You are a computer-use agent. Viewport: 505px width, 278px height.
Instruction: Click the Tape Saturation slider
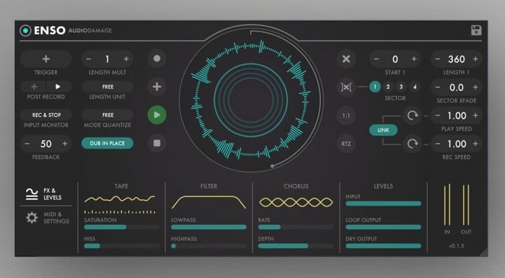tap(122, 227)
